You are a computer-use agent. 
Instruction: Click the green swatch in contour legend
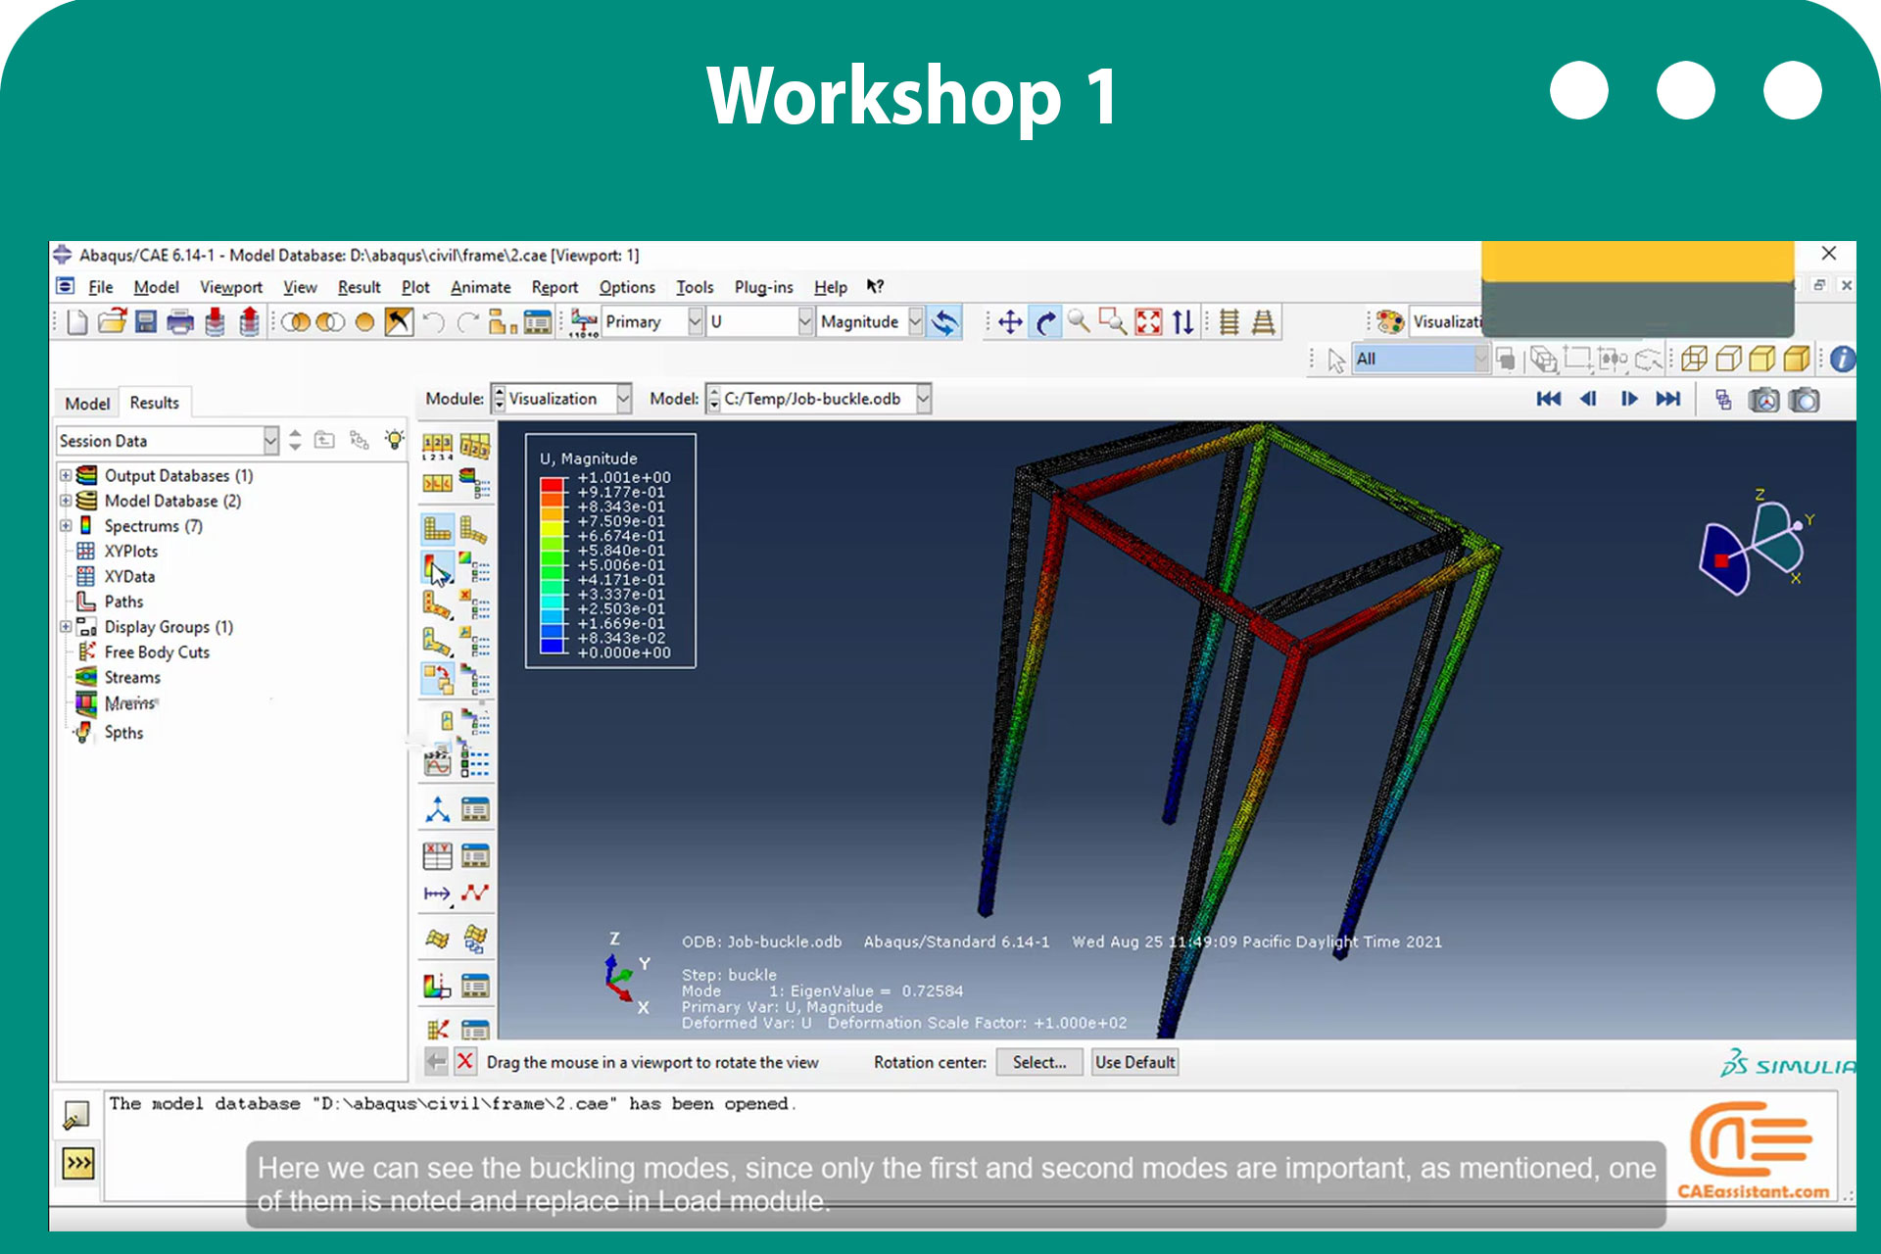point(553,556)
